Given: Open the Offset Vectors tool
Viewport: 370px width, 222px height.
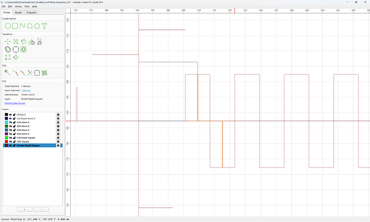Looking at the screenshot, I should tap(8, 49).
